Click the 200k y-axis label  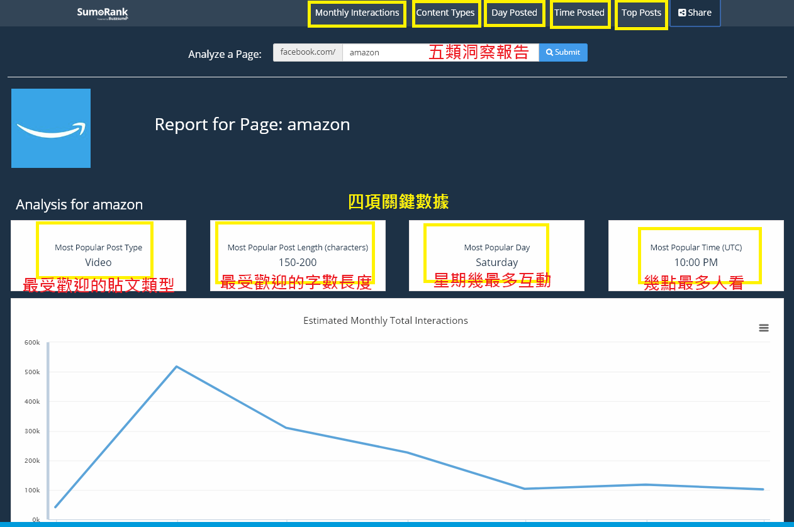coord(32,460)
